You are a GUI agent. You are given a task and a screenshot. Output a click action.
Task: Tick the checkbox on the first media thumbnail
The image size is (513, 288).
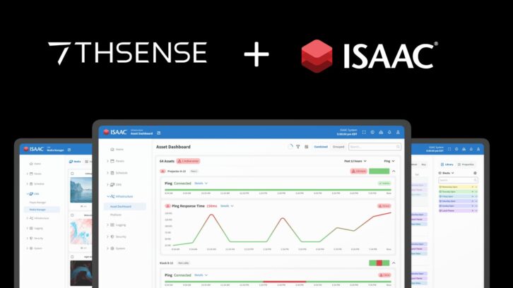(x=71, y=174)
